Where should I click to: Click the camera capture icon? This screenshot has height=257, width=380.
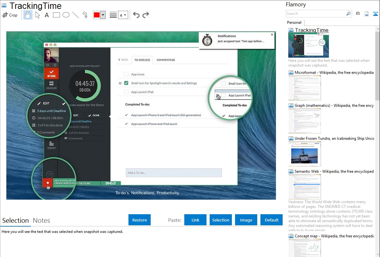tap(358, 14)
